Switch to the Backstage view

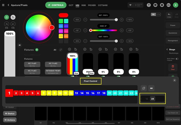(174, 53)
